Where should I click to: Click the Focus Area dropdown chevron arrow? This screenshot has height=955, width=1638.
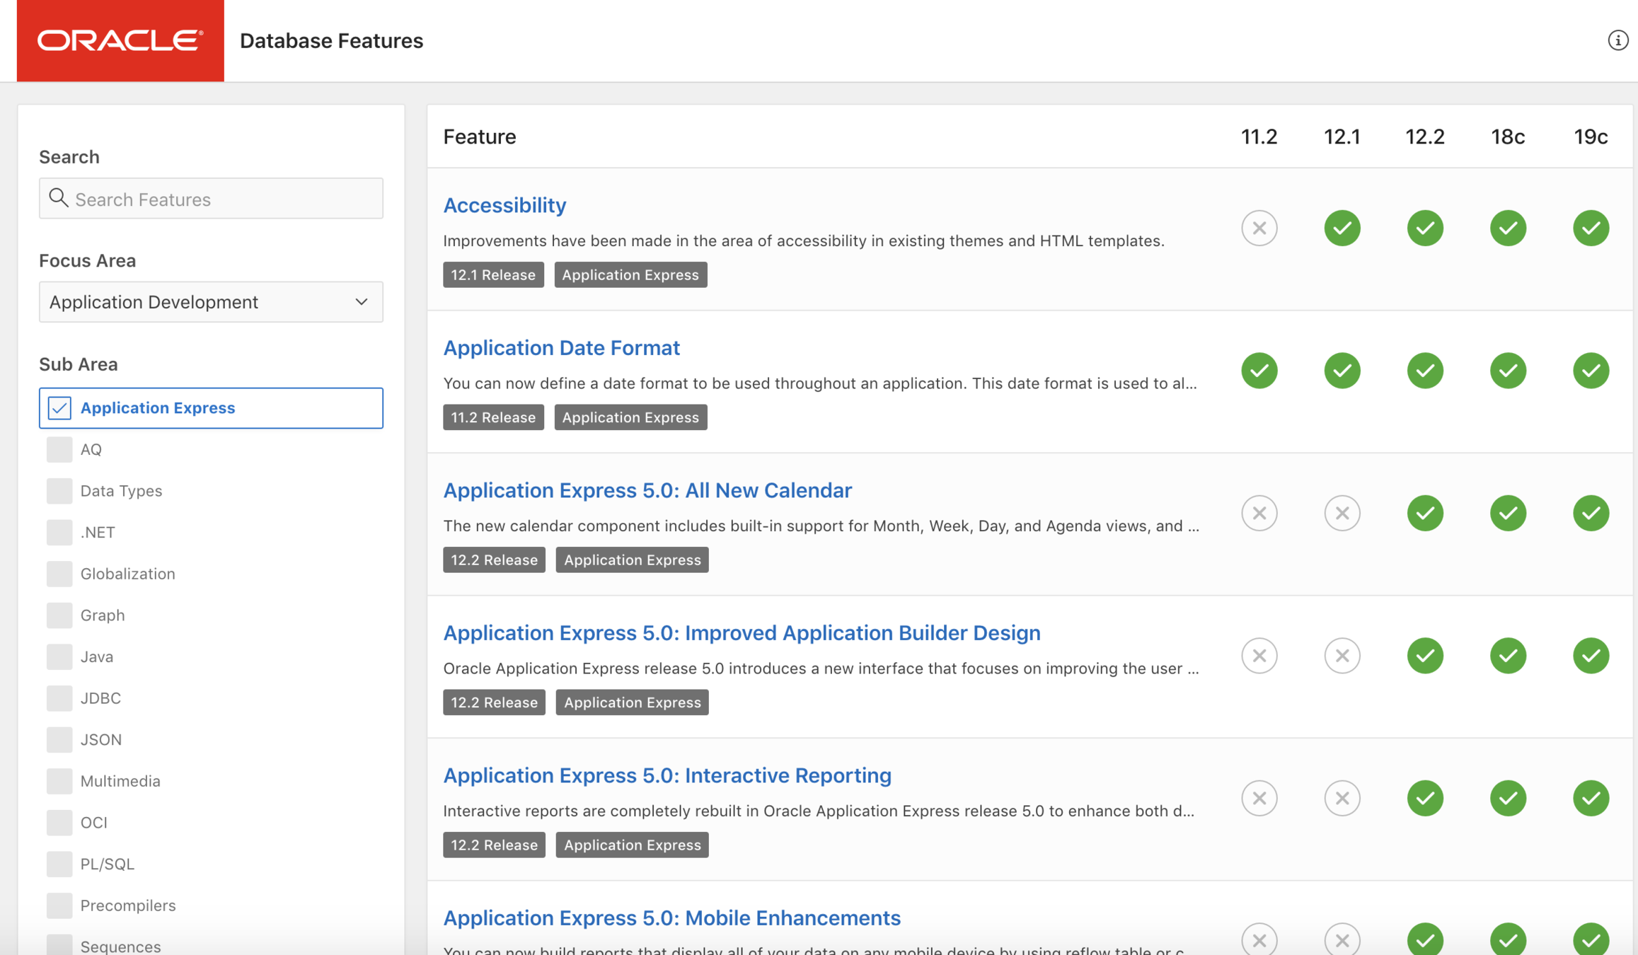(362, 302)
